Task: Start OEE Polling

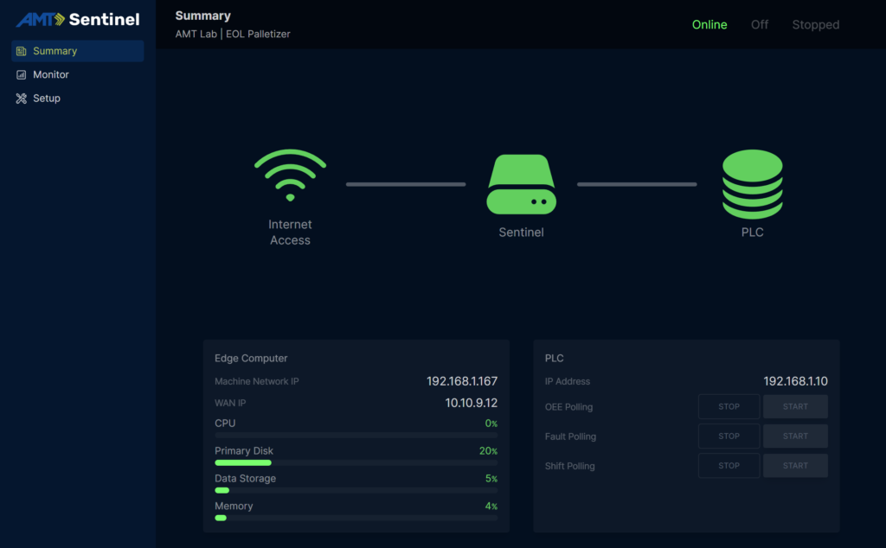Action: 795,407
